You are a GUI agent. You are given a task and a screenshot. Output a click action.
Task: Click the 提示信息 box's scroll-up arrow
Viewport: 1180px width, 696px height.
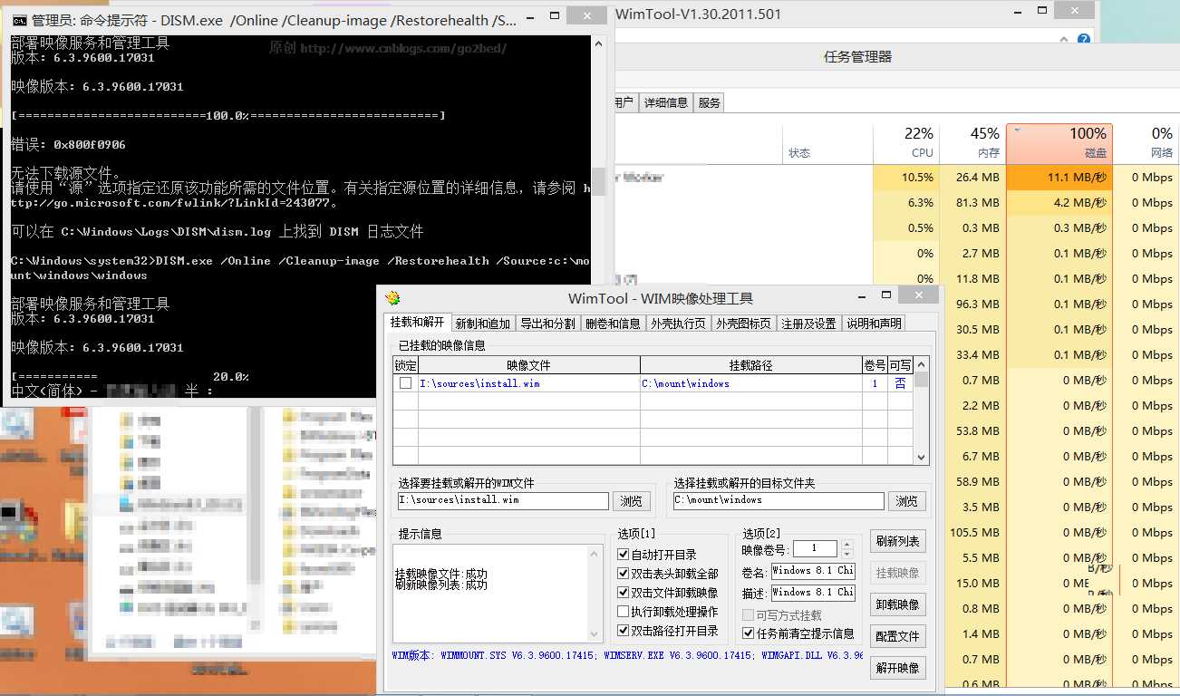[595, 552]
